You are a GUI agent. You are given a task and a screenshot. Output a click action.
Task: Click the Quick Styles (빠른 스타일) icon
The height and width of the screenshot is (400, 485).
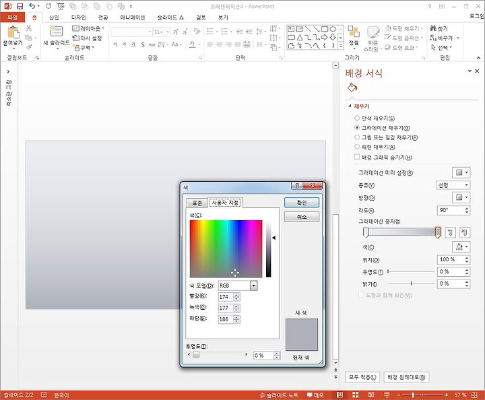pos(373,32)
